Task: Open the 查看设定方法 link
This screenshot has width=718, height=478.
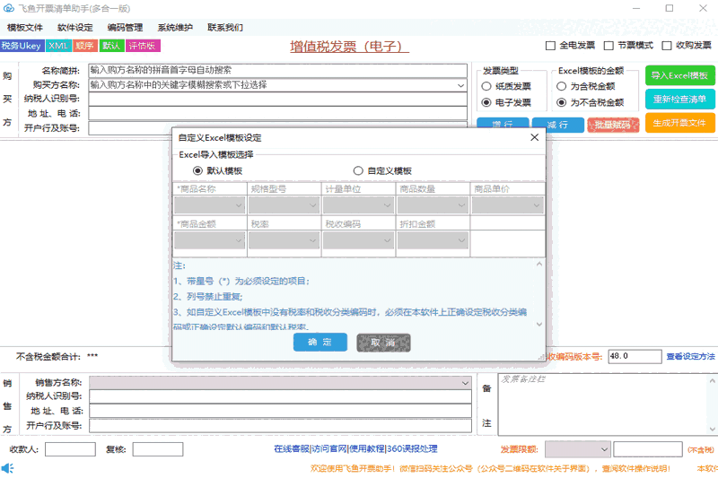Action: [x=690, y=356]
